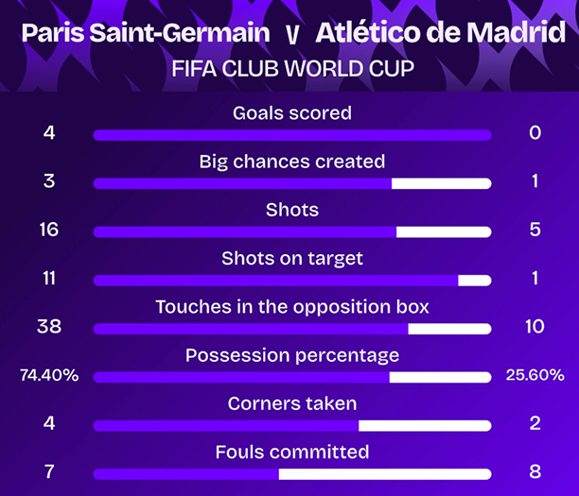Click the Possession percentage bar
The image size is (579, 496).
tap(292, 377)
